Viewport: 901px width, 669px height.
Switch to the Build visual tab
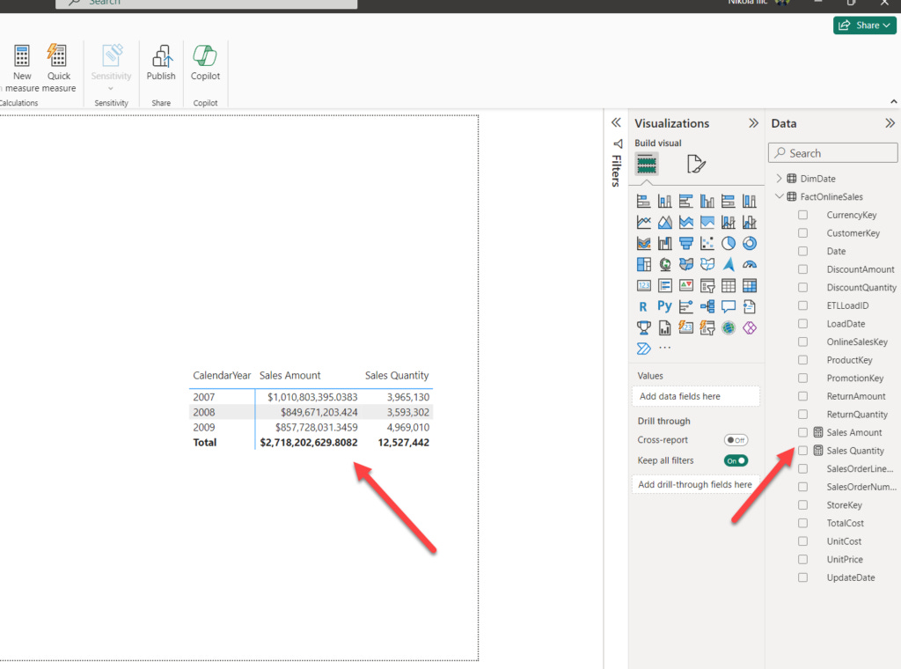[x=647, y=165]
